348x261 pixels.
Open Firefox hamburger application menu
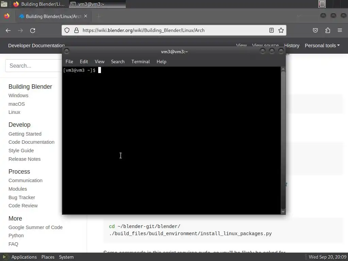(x=340, y=30)
